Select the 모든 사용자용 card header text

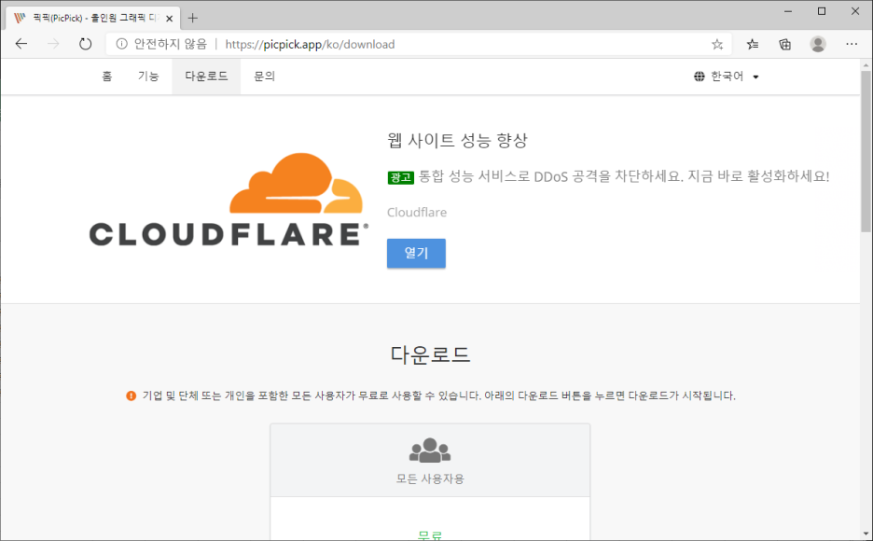click(x=430, y=479)
